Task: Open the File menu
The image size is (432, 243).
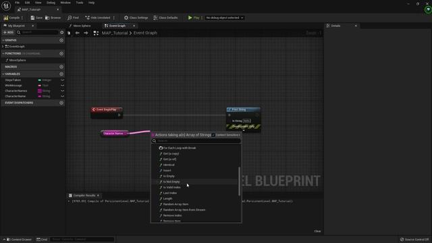Action: [17, 3]
